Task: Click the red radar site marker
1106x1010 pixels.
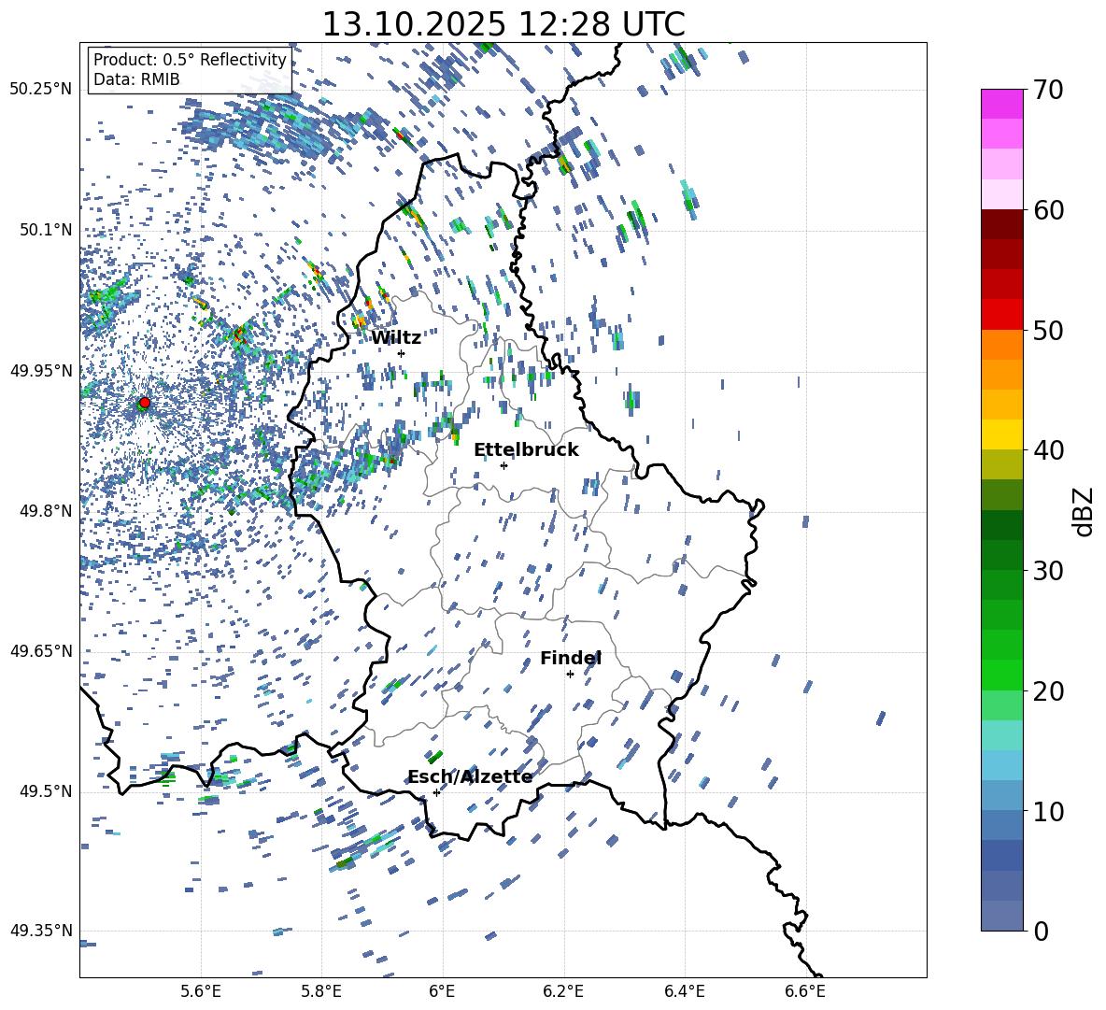Action: (x=144, y=403)
